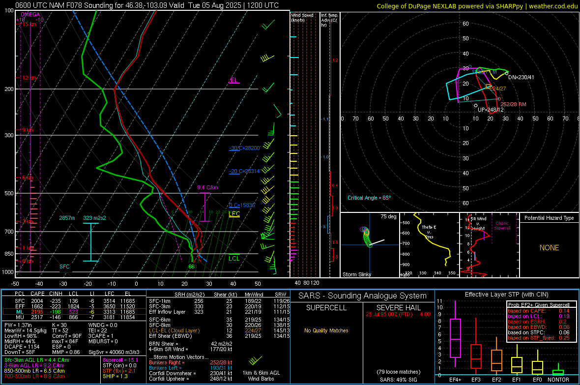The width and height of the screenshot is (580, 385).
Task: Click the magenta EL level label
Action: 234,80
